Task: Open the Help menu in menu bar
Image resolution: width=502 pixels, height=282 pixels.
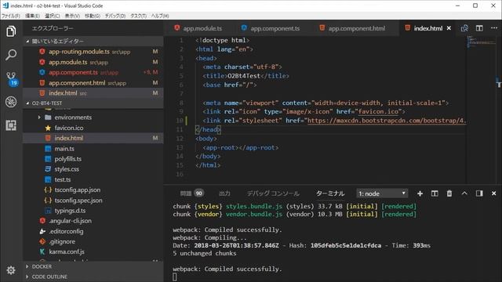Action: pos(160,16)
